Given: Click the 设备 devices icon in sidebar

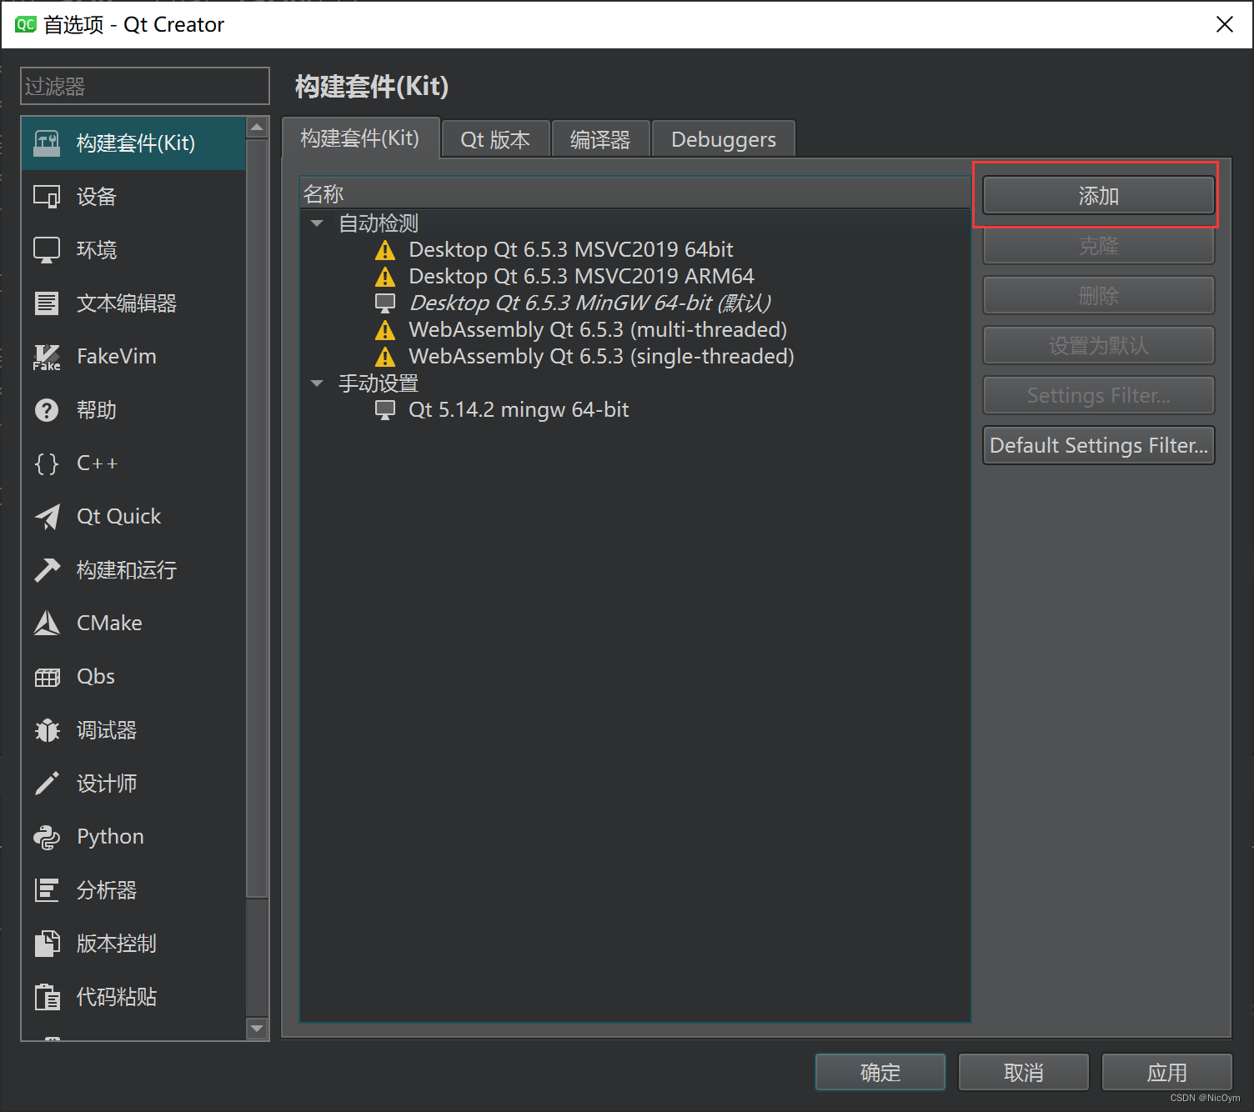Looking at the screenshot, I should coord(47,197).
